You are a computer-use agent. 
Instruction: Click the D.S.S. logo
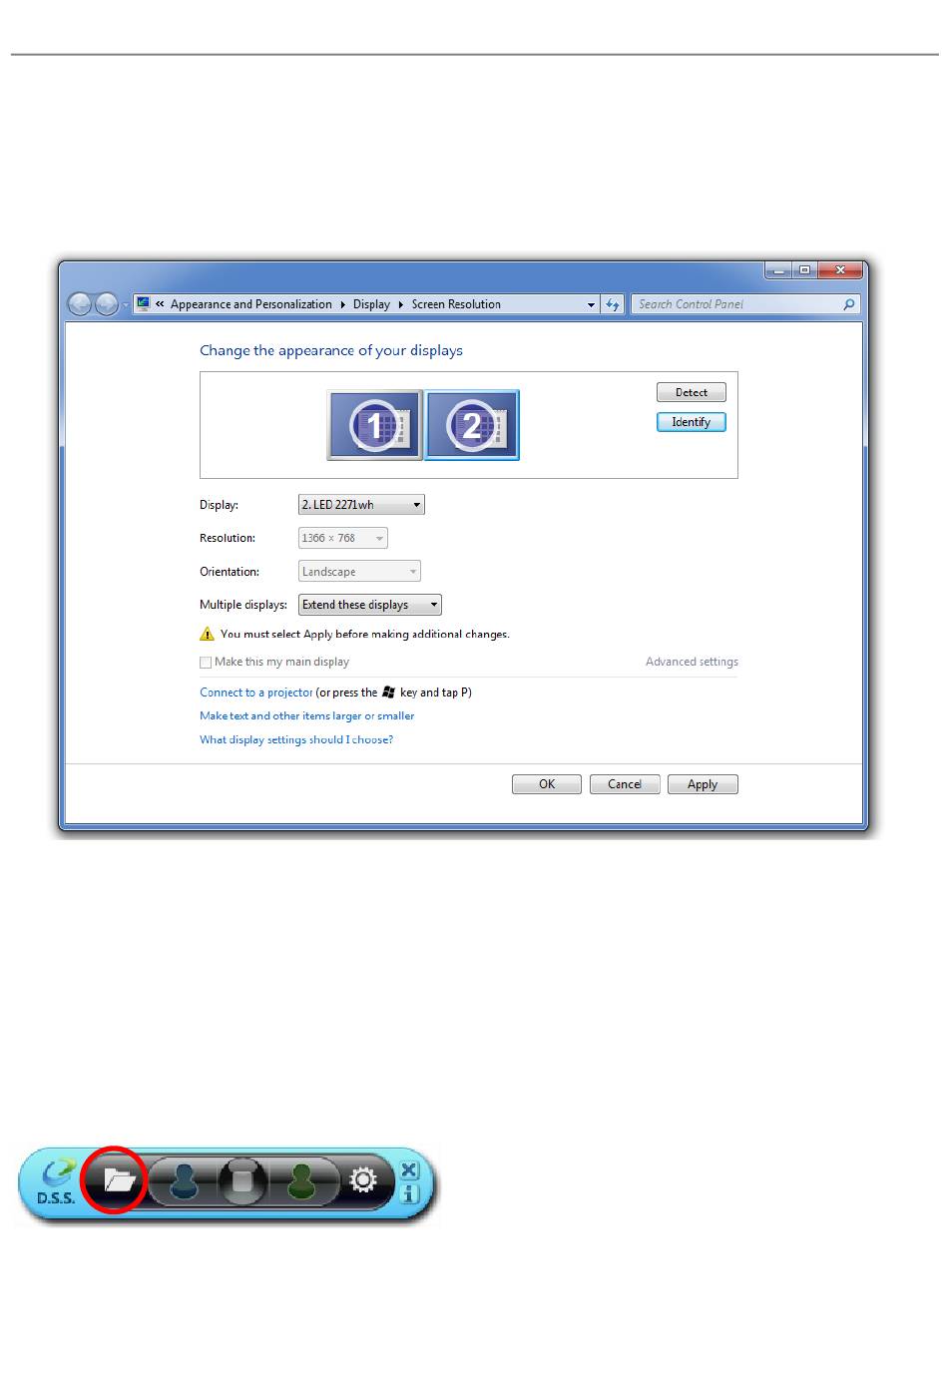pos(57,1182)
